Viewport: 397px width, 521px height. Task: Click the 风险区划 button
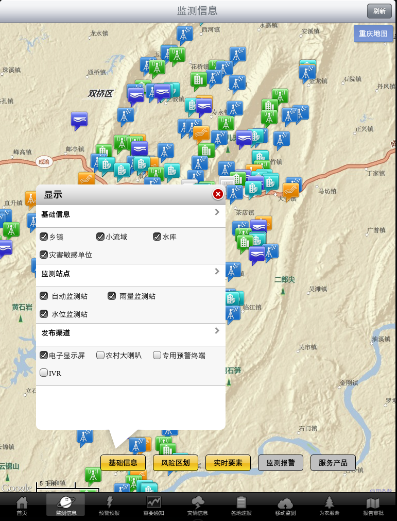(x=175, y=463)
